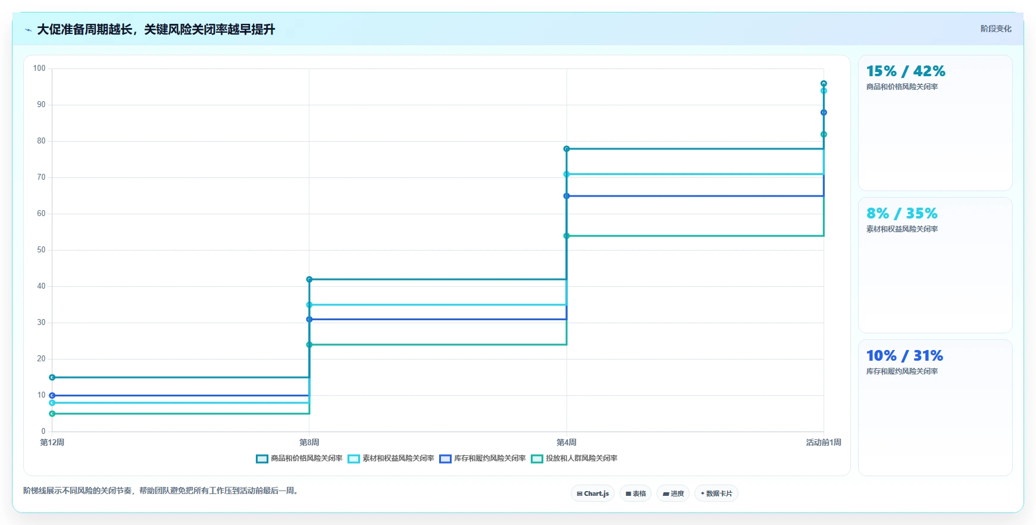The height and width of the screenshot is (525, 1036).
Task: Click the 第8周 x-axis label
Action: pos(309,442)
